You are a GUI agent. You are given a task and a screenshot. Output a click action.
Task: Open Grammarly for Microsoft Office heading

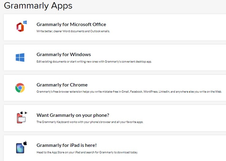(71, 25)
